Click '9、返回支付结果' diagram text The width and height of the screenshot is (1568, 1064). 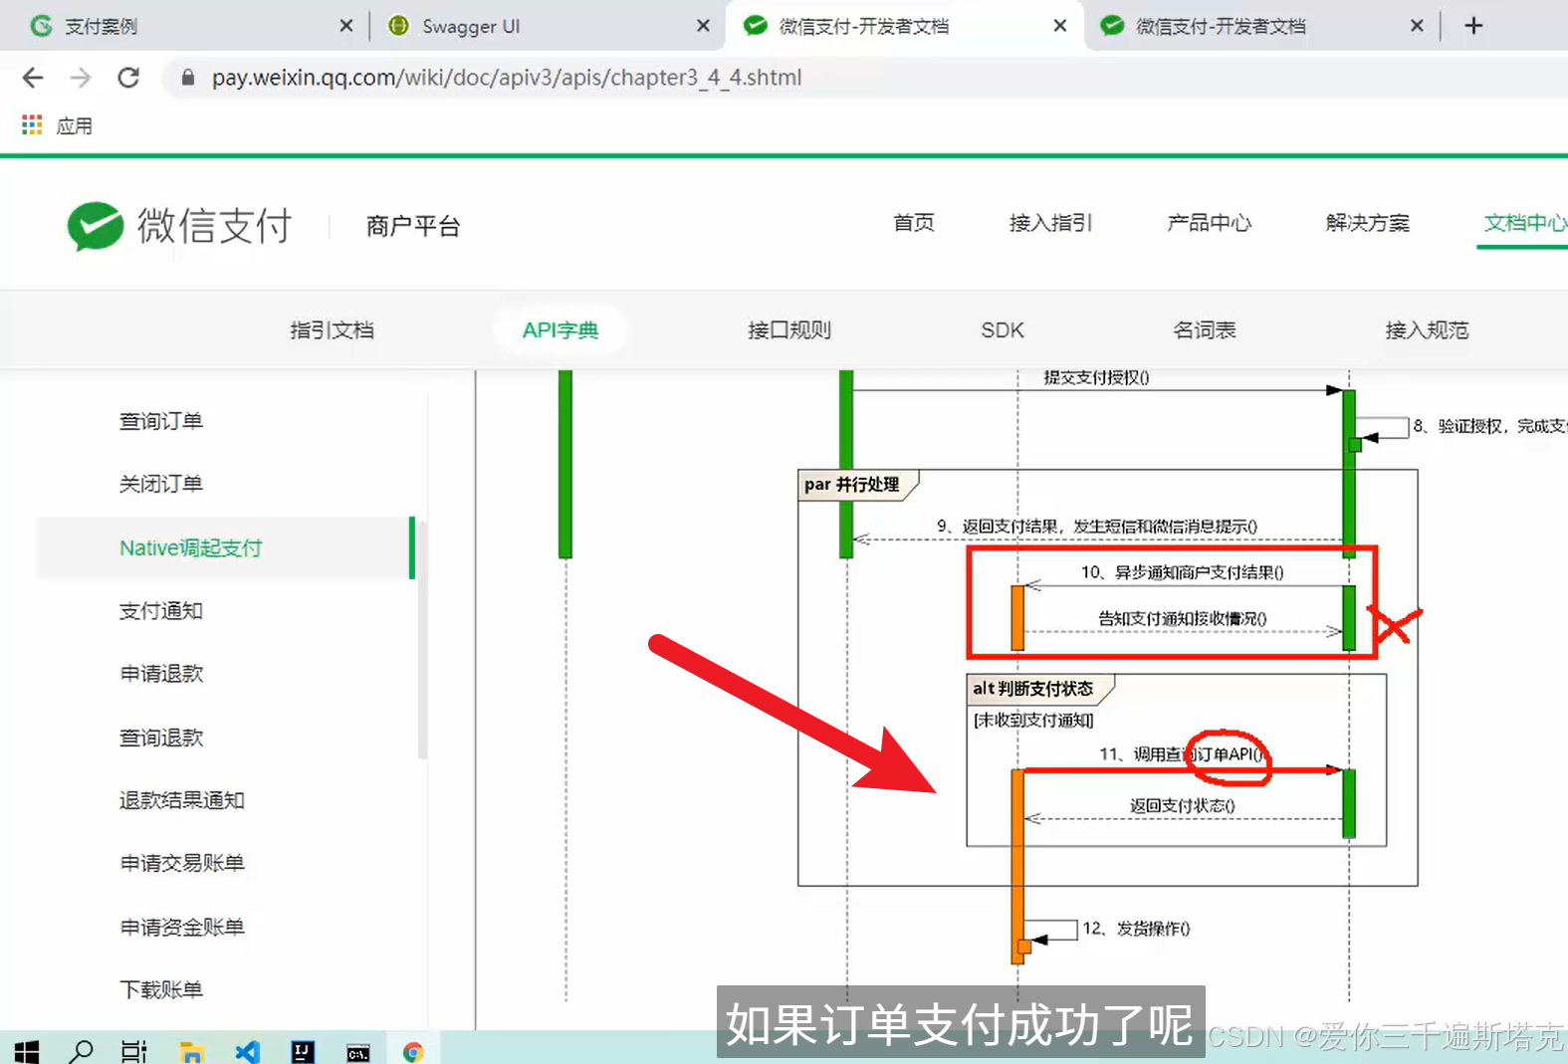click(x=997, y=527)
